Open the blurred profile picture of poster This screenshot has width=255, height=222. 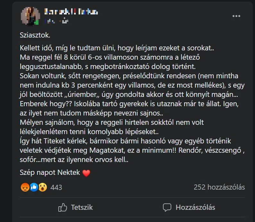tap(30, 15)
